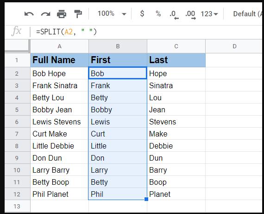The image size is (264, 214).
Task: Click the Stevens cell in Last column
Action: (176, 122)
